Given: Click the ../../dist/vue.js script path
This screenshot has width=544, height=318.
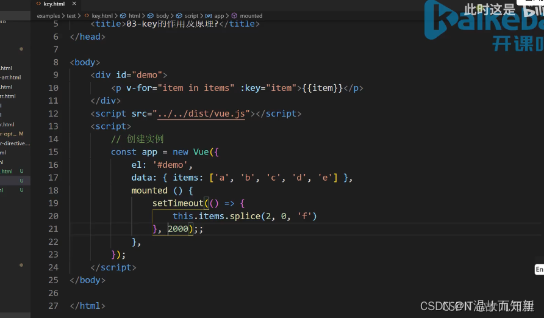Looking at the screenshot, I should coord(201,114).
